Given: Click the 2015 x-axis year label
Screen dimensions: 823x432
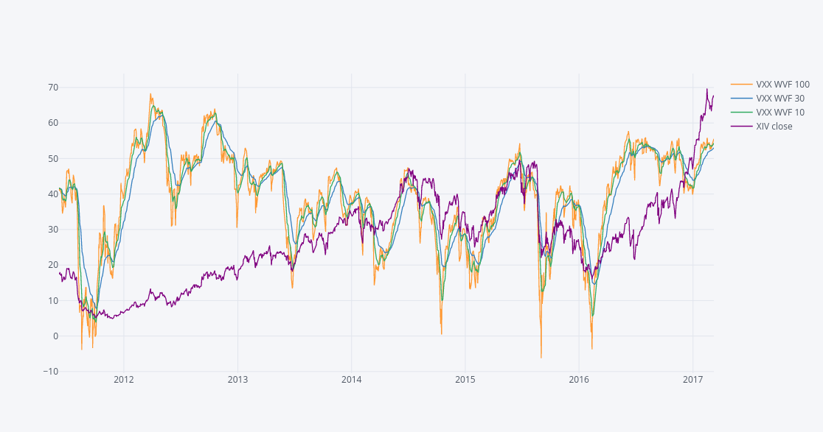Looking at the screenshot, I should (x=465, y=380).
